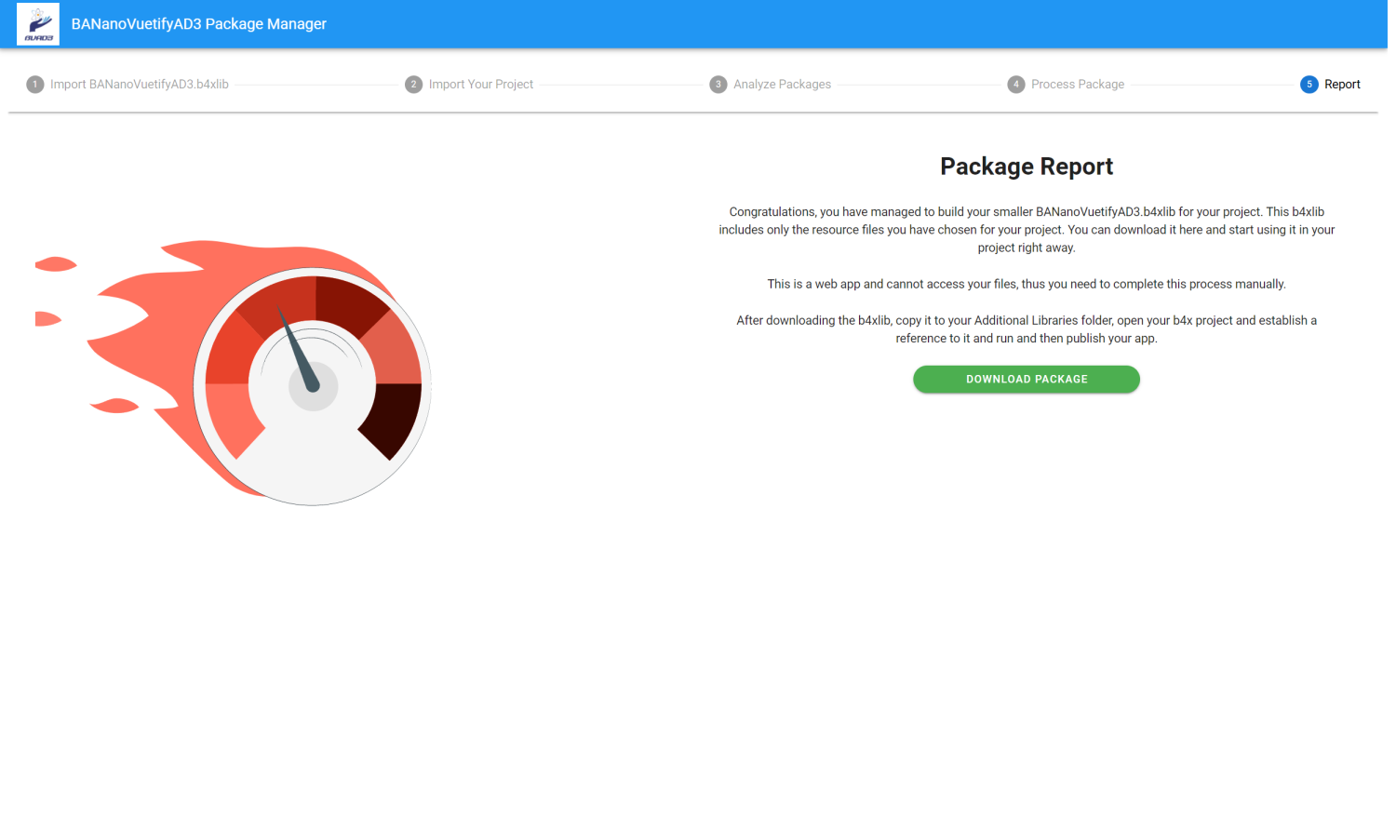
Task: Select step 4 Process Package
Action: click(1067, 85)
